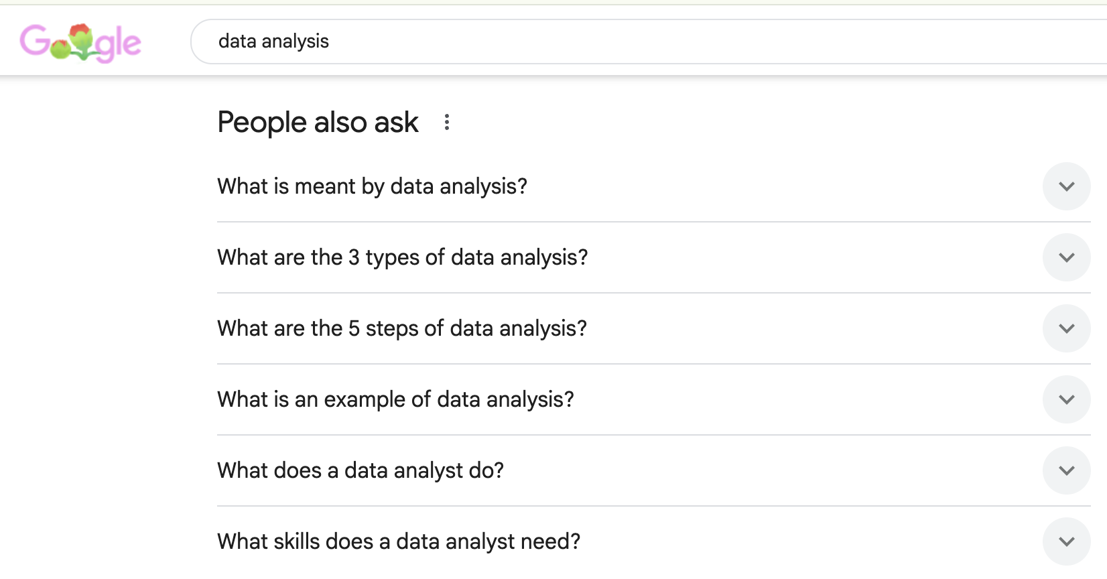The width and height of the screenshot is (1107, 579).
Task: Open question text 'What are the 5 steps of data analysis?'
Action: coord(402,328)
